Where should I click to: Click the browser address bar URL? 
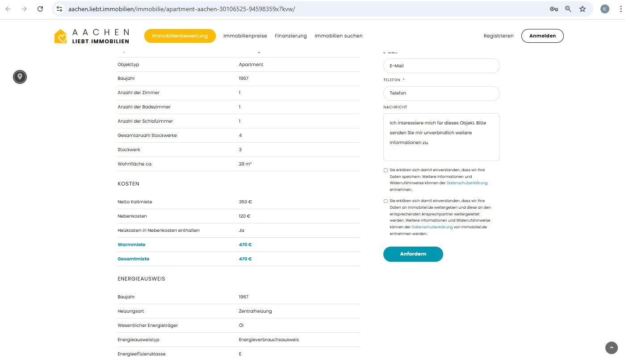point(181,9)
